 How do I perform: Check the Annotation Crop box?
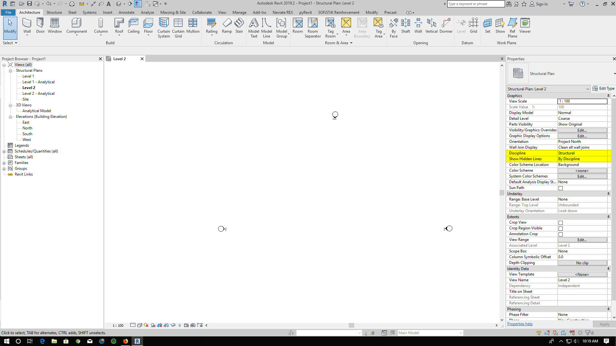pyautogui.click(x=560, y=234)
